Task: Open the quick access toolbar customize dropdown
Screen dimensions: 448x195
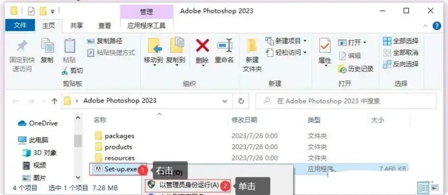Action: click(53, 12)
